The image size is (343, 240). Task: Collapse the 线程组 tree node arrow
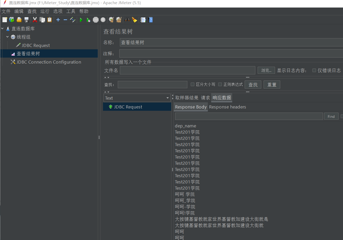(8, 37)
